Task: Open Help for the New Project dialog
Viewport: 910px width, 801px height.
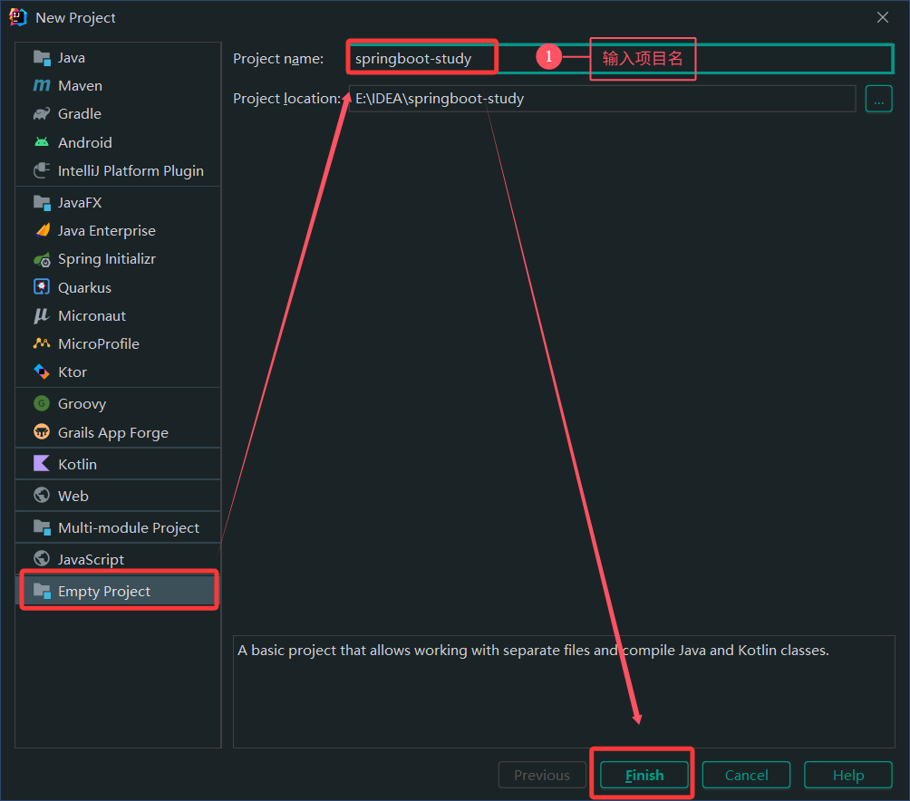Action: 847,775
